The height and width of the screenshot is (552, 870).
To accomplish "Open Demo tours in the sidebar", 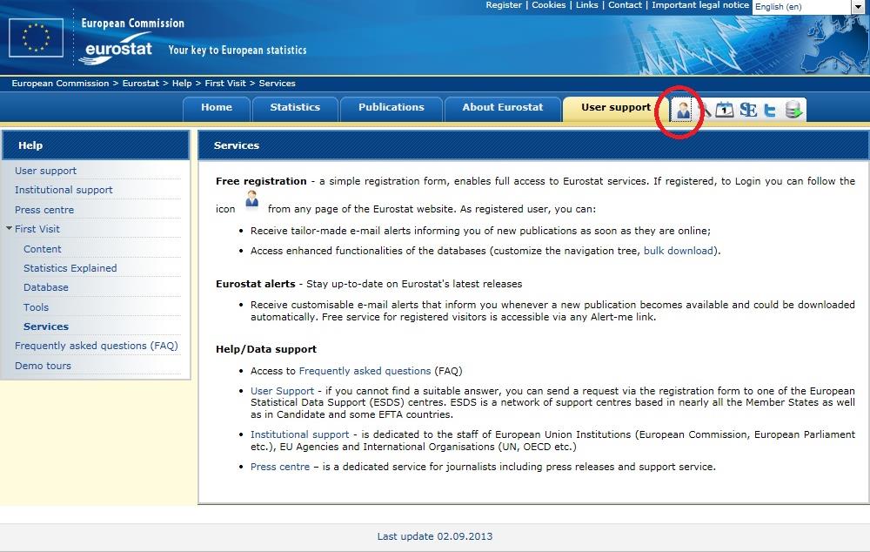I will [43, 366].
